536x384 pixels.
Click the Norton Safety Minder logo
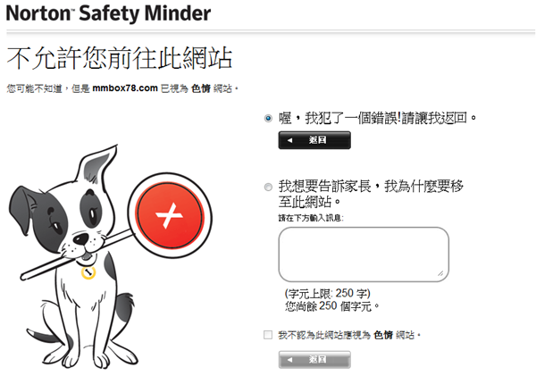(x=108, y=13)
